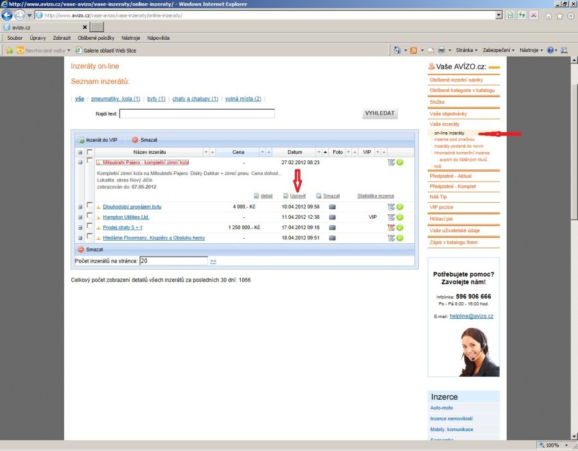Expand all rows with header plus icon

pyautogui.click(x=80, y=152)
